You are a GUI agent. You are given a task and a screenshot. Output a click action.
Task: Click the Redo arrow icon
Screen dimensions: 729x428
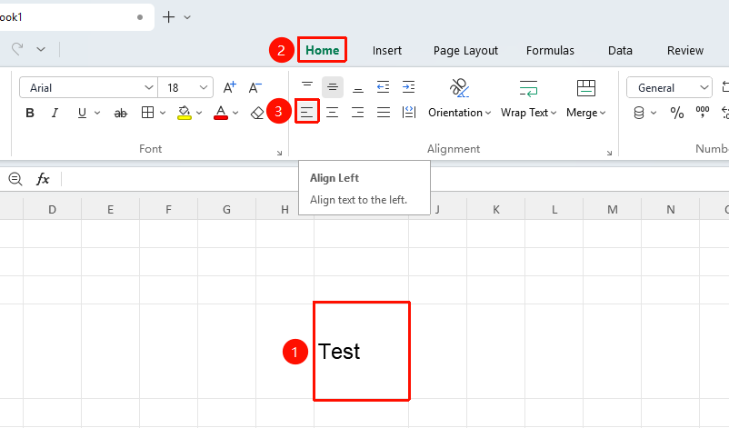[17, 49]
